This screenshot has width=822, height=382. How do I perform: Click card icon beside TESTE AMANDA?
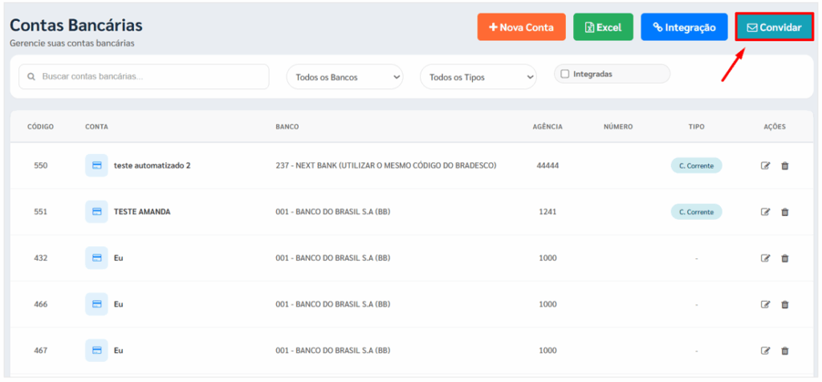pyautogui.click(x=96, y=212)
